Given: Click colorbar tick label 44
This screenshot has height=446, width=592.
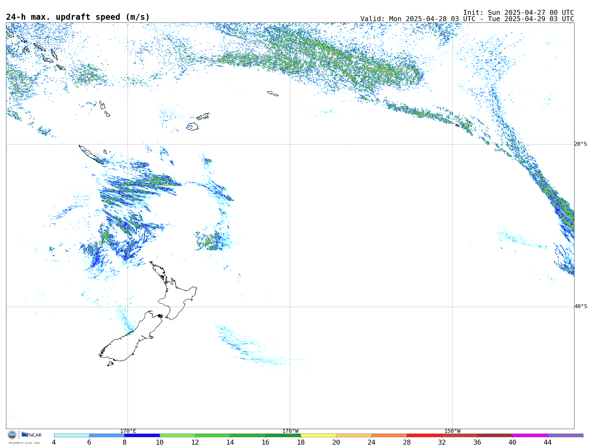Looking at the screenshot, I should pyautogui.click(x=548, y=442).
